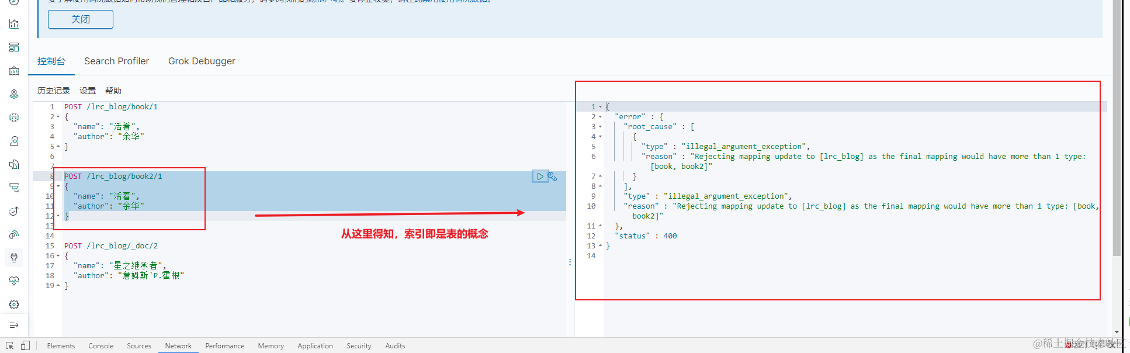
Task: Collapse request body fold at line 16
Action: [58, 256]
